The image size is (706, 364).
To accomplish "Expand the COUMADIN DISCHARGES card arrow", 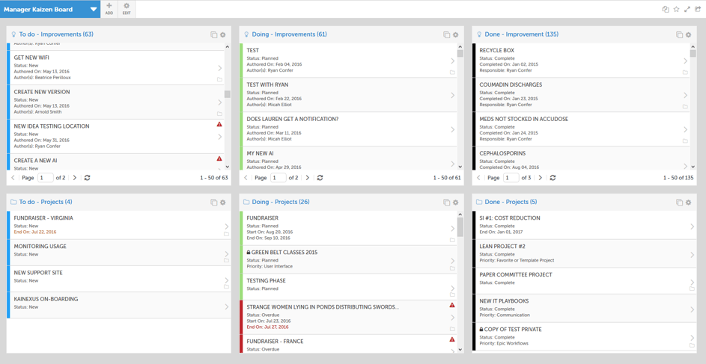I will [x=685, y=95].
